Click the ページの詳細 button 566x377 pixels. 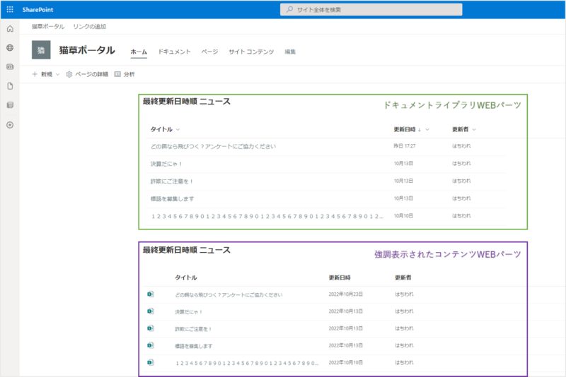pos(87,74)
